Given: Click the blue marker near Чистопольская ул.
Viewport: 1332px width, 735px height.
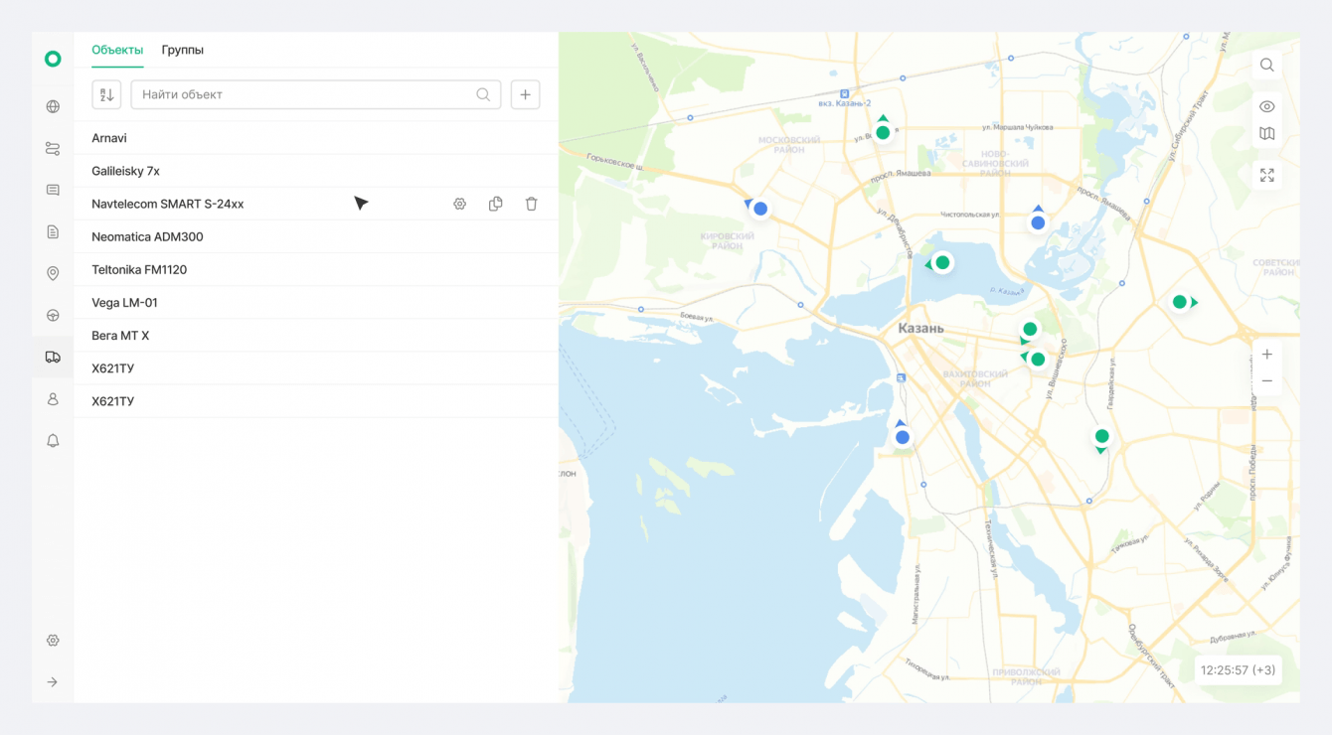Looking at the screenshot, I should point(1038,221).
